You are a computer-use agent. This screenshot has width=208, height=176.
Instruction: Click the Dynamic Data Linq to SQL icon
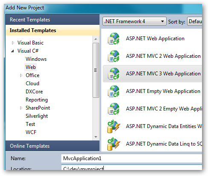pyautogui.click(x=114, y=144)
